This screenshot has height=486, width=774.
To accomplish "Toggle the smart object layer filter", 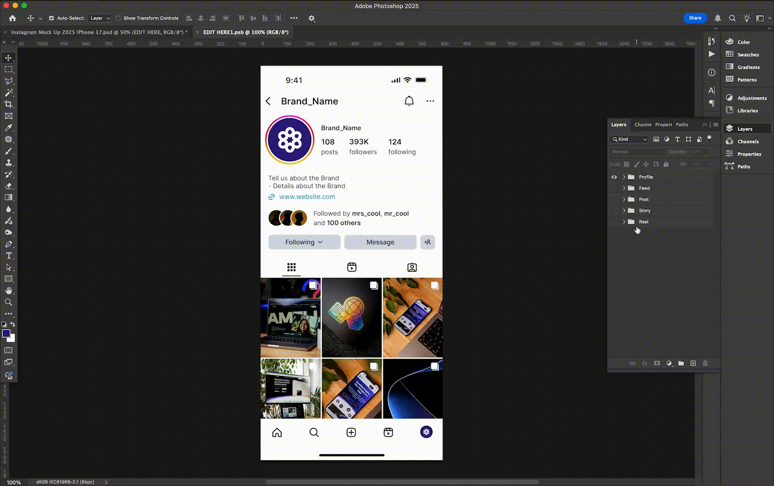I will [x=699, y=139].
